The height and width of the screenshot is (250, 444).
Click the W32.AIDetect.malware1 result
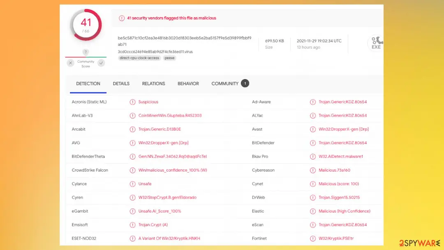pos(341,156)
